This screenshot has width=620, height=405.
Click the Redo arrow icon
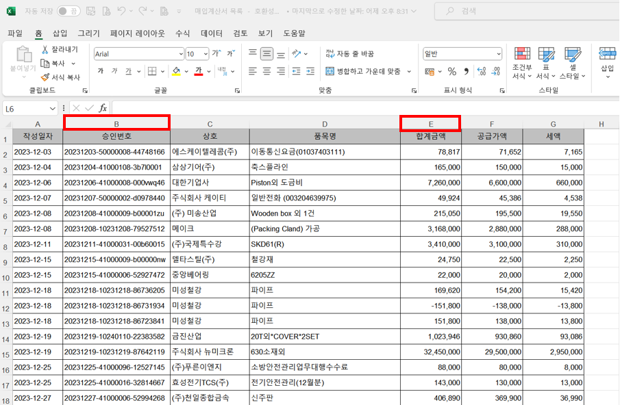(142, 11)
